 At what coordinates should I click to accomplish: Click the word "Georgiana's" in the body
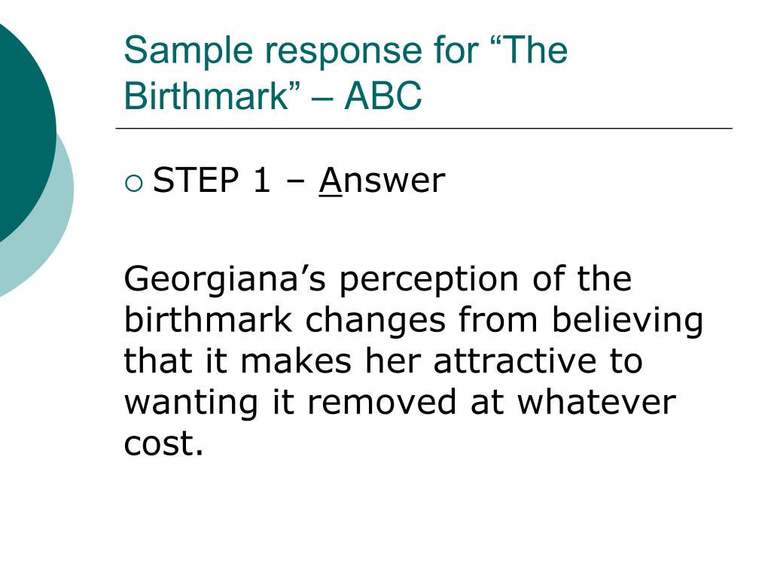coord(224,280)
